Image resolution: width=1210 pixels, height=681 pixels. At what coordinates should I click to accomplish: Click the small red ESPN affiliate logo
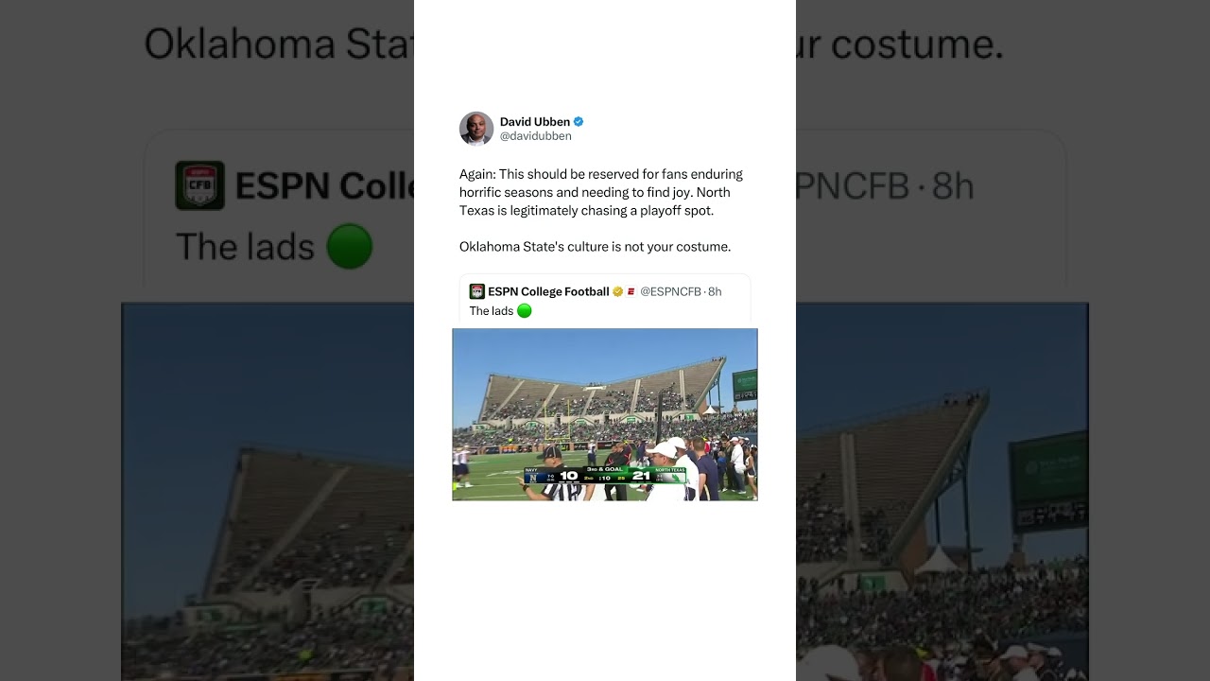[631, 291]
